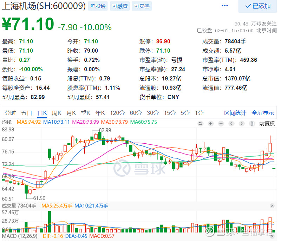Click the 82.99 high marker on chart
This screenshot has width=281, height=241.
click(105, 130)
